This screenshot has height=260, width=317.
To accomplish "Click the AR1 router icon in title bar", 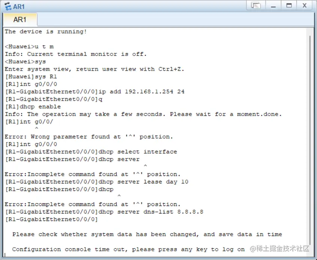I will (8, 6).
